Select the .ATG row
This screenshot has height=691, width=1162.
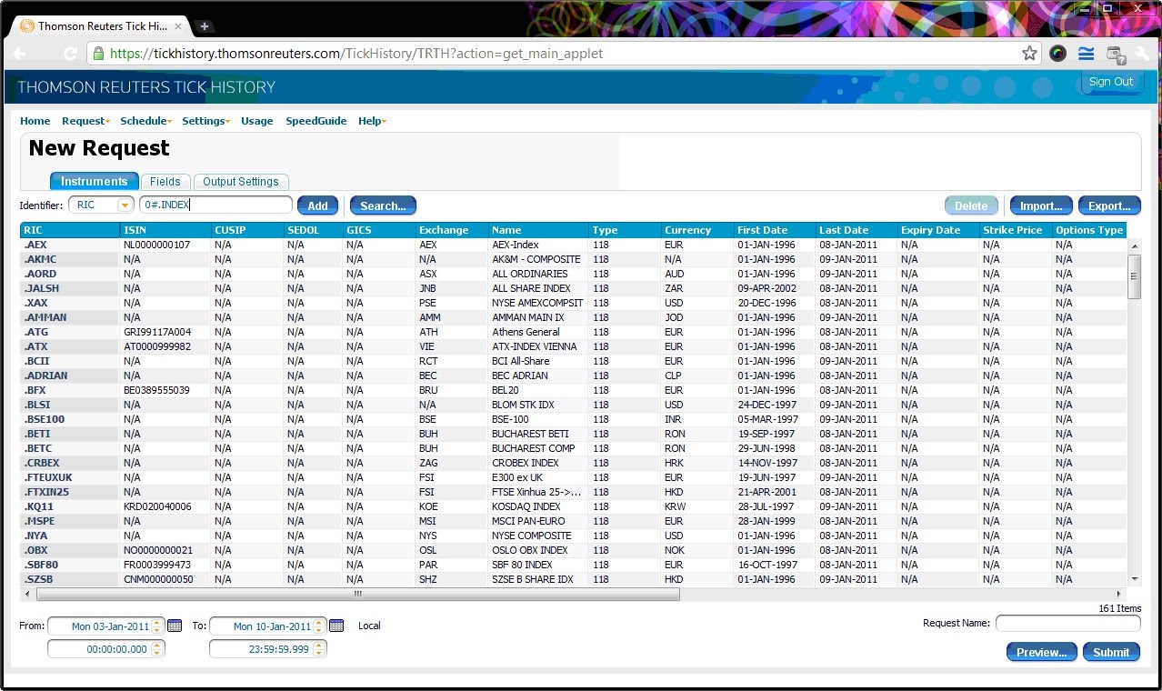[x=574, y=332]
